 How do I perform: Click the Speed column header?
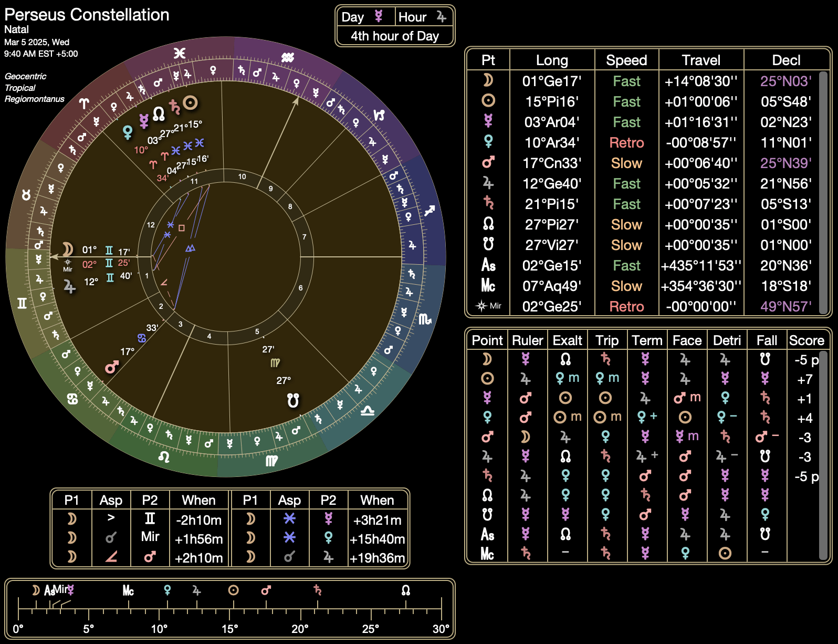(x=626, y=60)
